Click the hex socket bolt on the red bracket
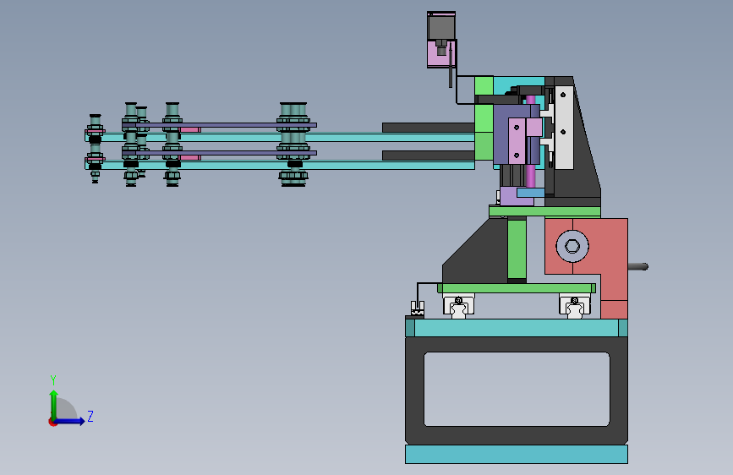This screenshot has width=733, height=475. (x=572, y=246)
